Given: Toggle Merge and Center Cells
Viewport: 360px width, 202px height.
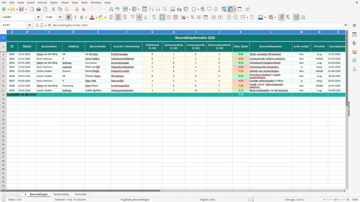Looking at the screenshot, I should [x=162, y=17].
